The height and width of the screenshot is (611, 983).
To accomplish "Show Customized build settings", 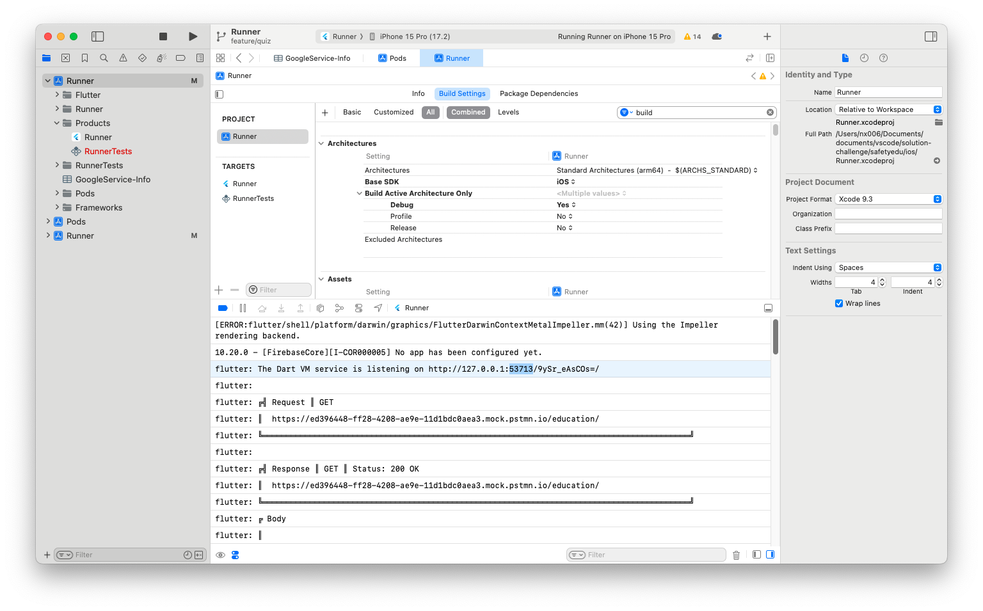I will pos(394,112).
